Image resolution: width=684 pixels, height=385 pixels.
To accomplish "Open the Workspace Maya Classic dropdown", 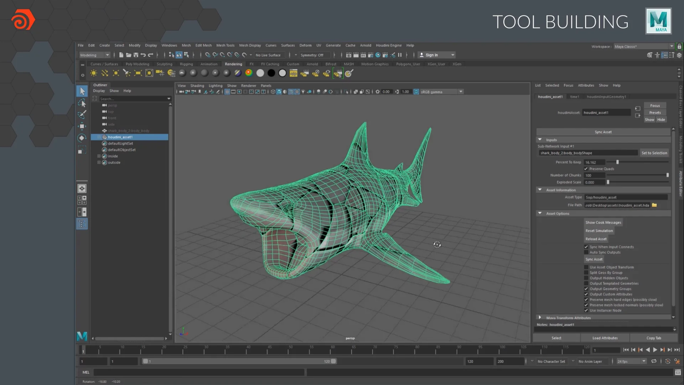I will [x=644, y=46].
